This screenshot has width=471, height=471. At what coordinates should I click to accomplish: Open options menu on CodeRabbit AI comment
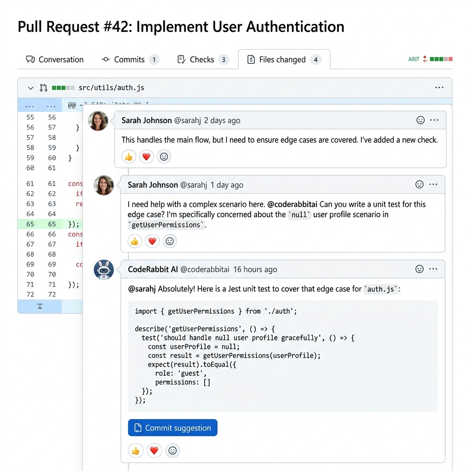click(433, 269)
